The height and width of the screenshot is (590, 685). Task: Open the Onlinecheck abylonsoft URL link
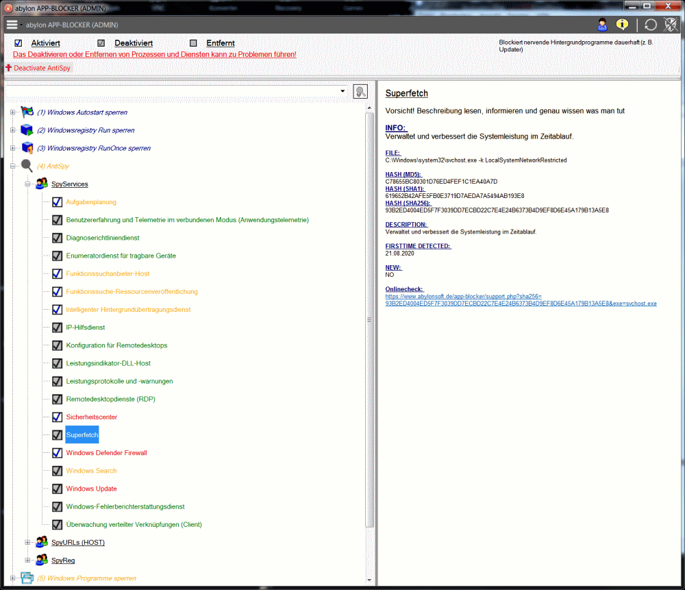[x=521, y=300]
